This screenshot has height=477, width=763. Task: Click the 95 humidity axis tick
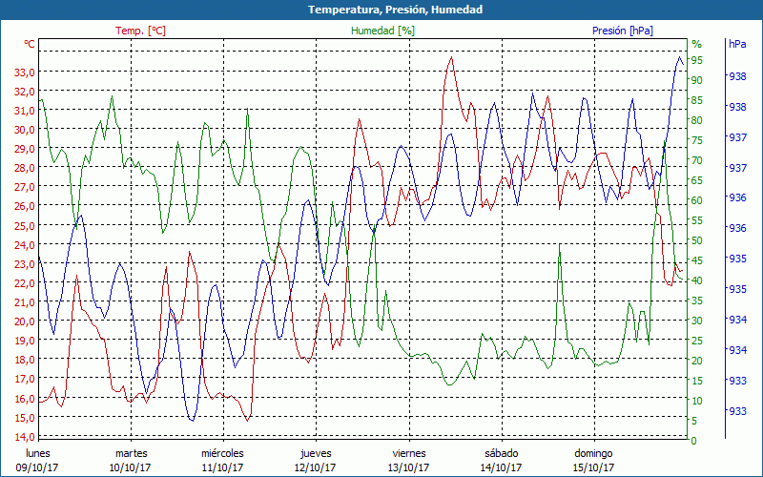tap(697, 60)
